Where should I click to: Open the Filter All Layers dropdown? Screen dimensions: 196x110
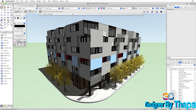pyautogui.click(x=185, y=65)
